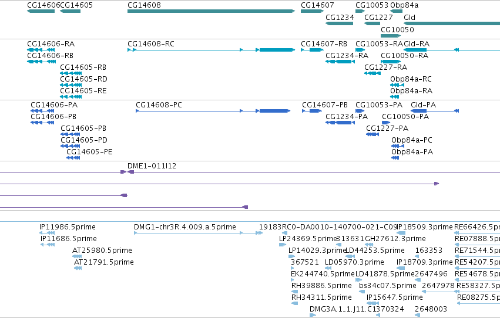This screenshot has width=500, height=318.
Task: Click the RH34311.5prime EST label
Action: (322, 298)
